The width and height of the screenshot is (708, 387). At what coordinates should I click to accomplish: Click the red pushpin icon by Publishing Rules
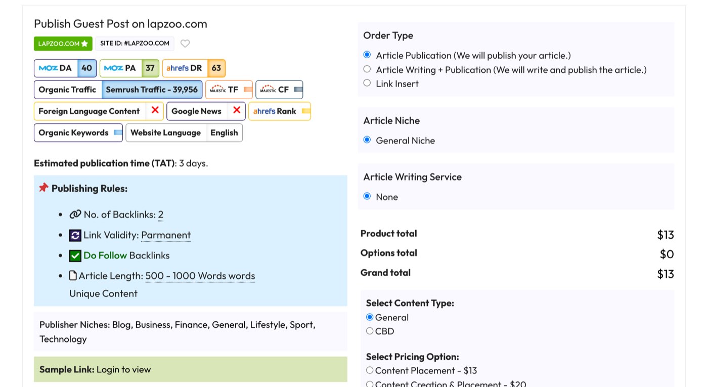tap(43, 188)
